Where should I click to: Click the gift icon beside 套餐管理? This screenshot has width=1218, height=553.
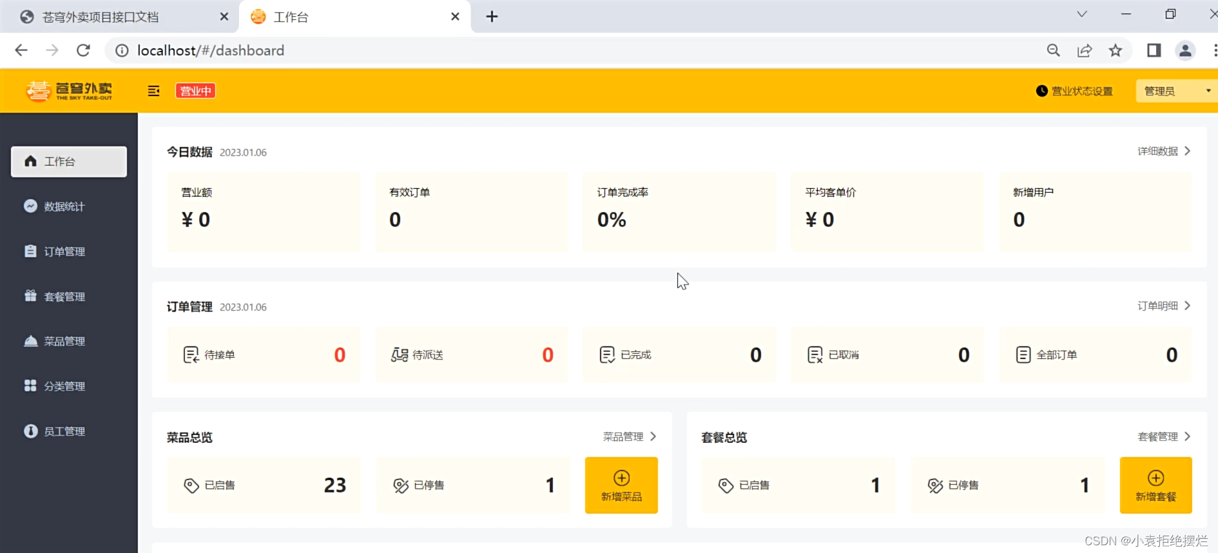point(30,296)
